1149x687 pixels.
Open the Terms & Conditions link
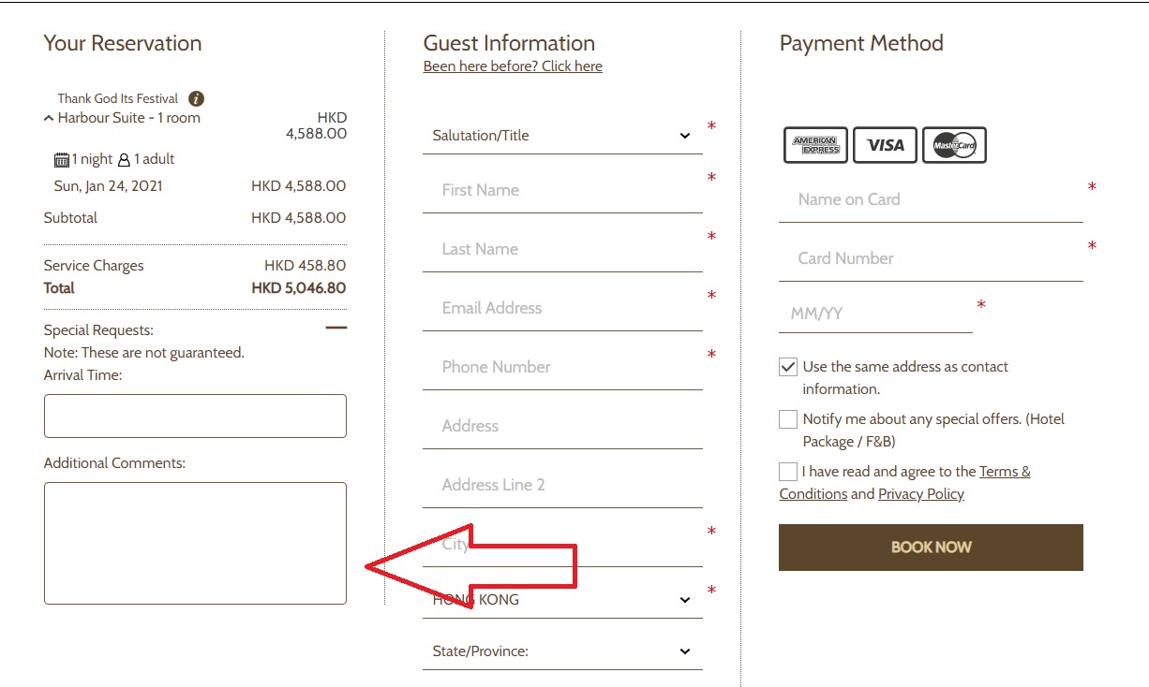pos(904,483)
